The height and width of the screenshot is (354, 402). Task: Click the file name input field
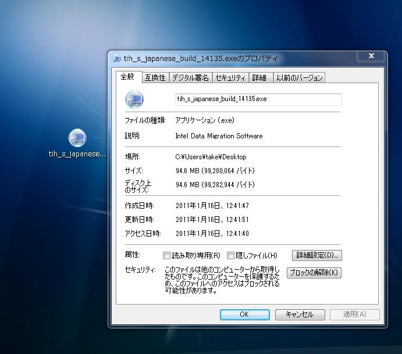[258, 99]
